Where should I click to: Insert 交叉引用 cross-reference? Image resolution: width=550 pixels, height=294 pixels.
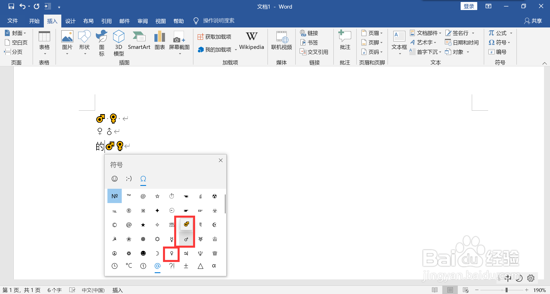(314, 52)
